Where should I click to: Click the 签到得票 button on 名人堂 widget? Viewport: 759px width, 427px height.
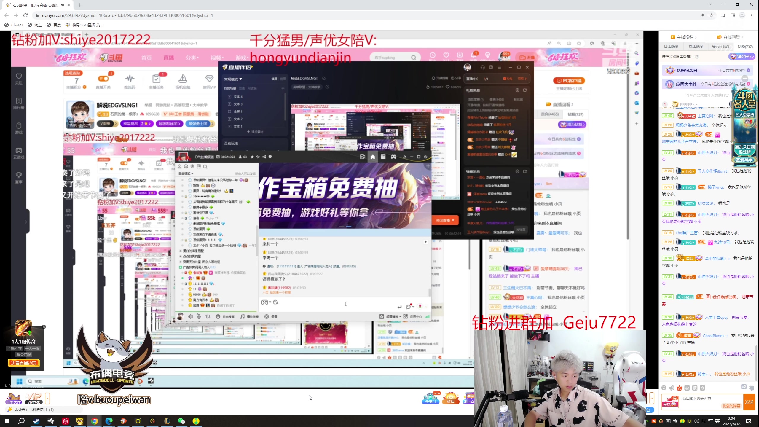(744, 160)
